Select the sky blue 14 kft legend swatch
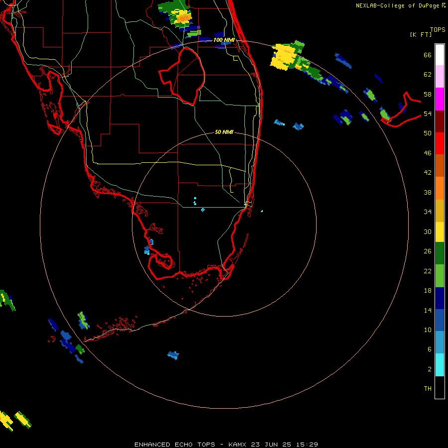 point(440,342)
